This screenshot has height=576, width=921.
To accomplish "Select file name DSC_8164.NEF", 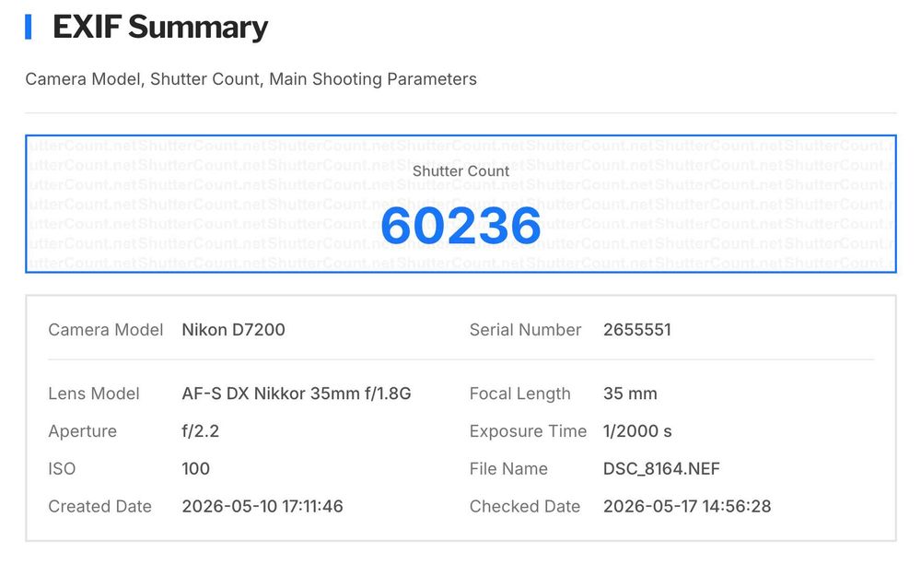I will pos(661,468).
